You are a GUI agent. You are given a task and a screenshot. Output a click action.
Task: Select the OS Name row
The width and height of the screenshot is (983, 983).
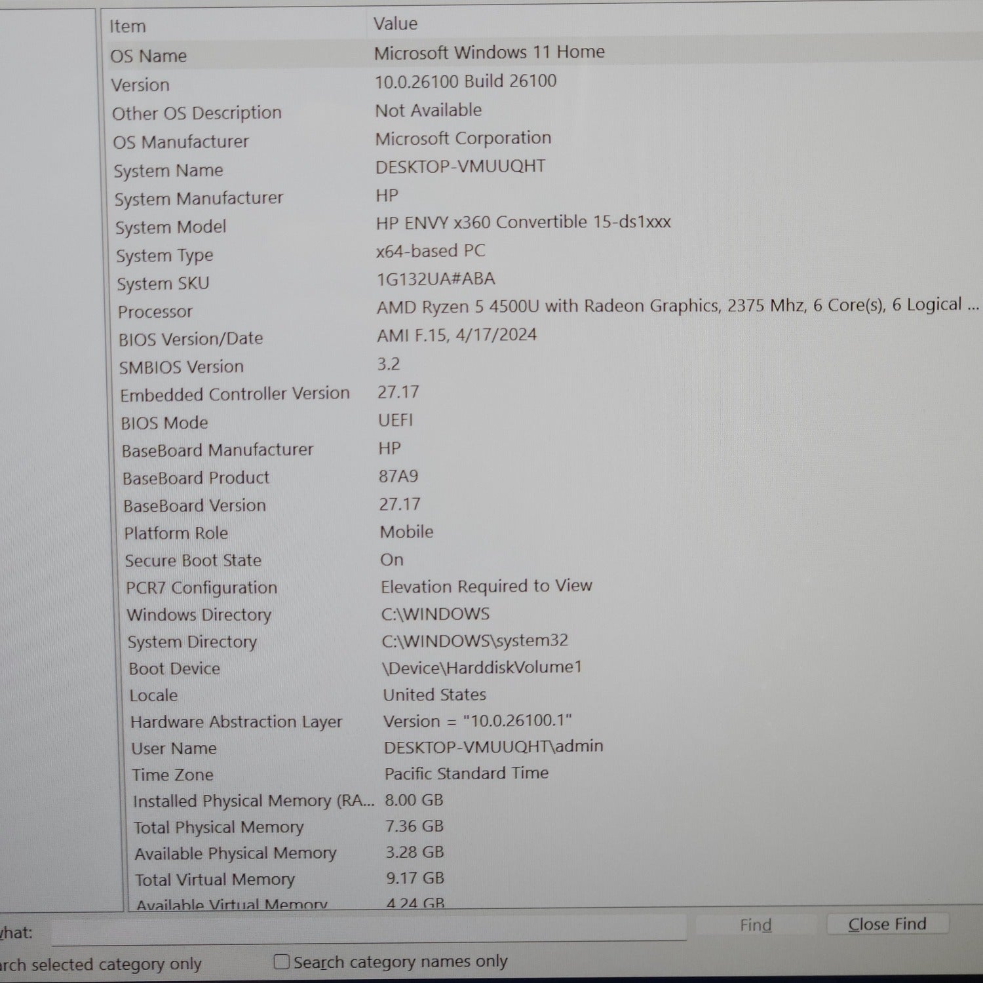tap(149, 56)
